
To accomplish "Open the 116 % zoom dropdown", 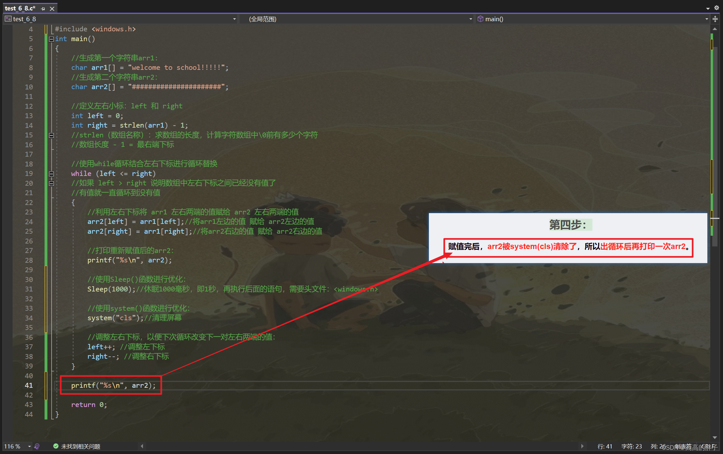I will point(29,446).
